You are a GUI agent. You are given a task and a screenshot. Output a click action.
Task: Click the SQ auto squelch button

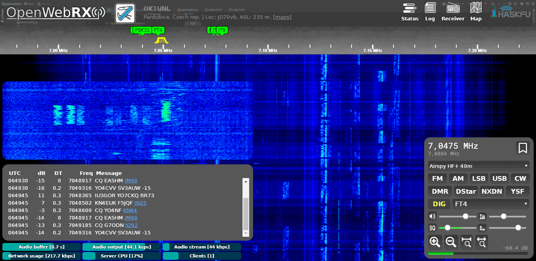click(432, 228)
